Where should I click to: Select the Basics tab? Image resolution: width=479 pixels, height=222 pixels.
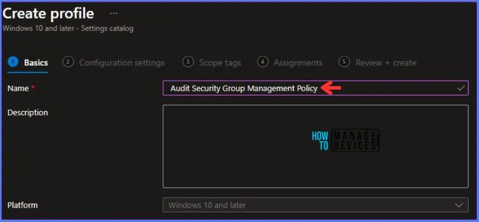(28, 63)
